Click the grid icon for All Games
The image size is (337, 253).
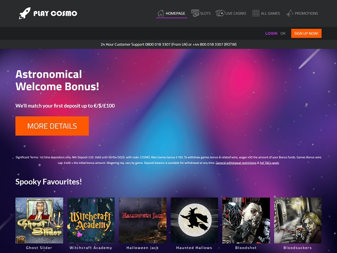point(256,13)
